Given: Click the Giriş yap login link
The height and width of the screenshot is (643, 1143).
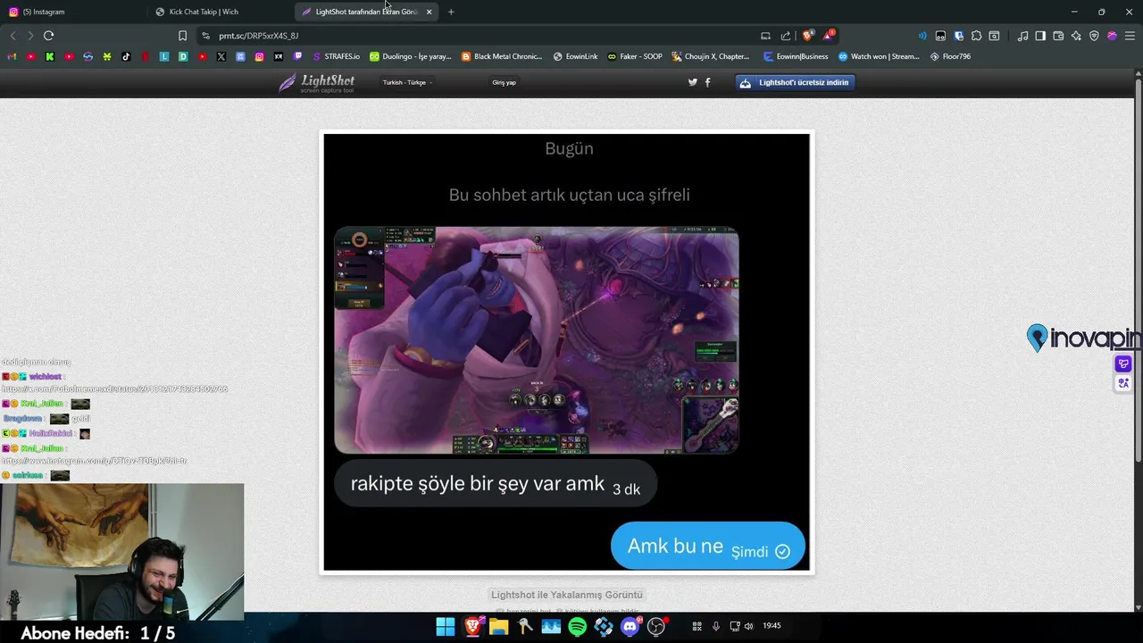Looking at the screenshot, I should coord(504,82).
